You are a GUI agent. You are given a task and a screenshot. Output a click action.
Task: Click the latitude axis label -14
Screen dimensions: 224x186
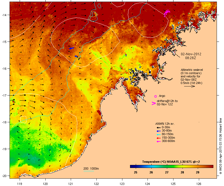(x=4, y=15)
